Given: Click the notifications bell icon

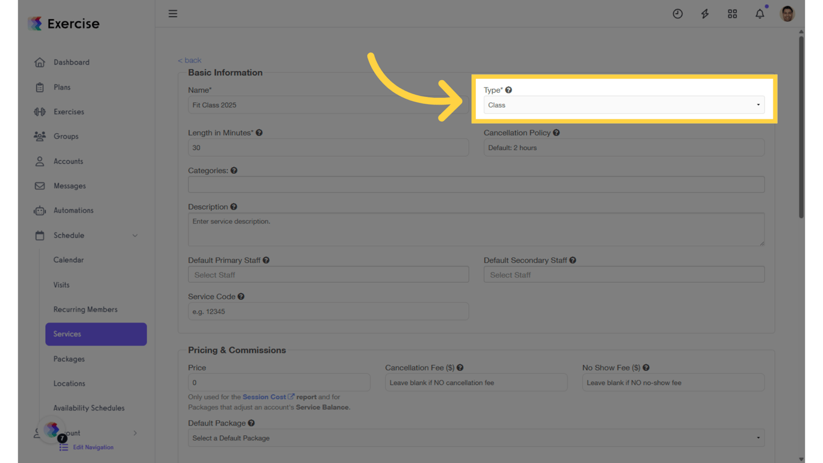Looking at the screenshot, I should 760,13.
